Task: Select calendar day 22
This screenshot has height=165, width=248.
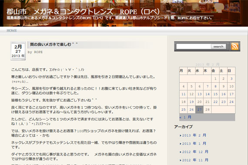Action: 215,102
